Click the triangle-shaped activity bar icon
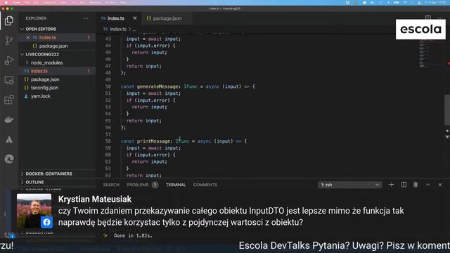Viewport: 450px width, 253px height. point(9,140)
